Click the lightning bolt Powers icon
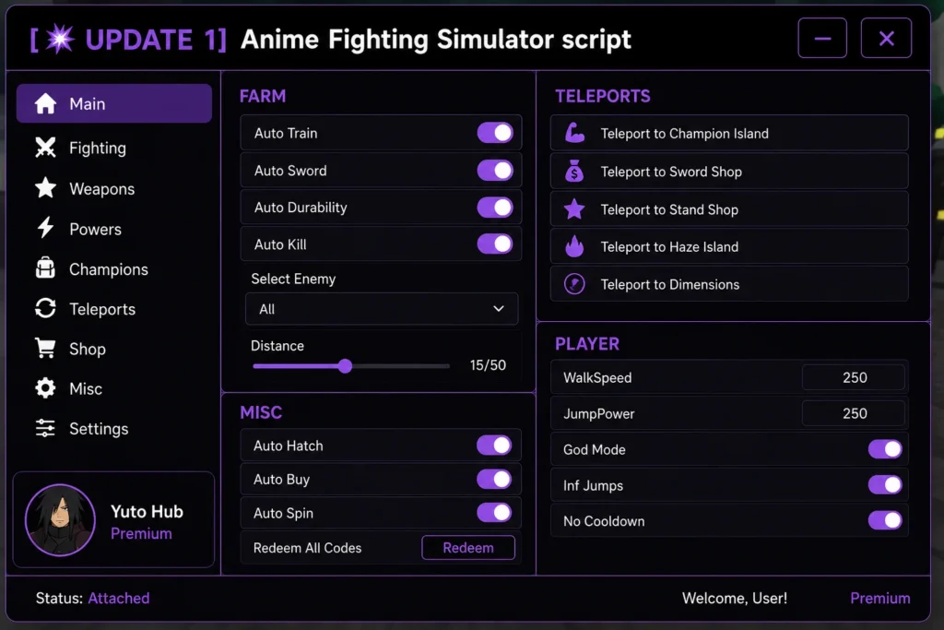 pos(45,228)
